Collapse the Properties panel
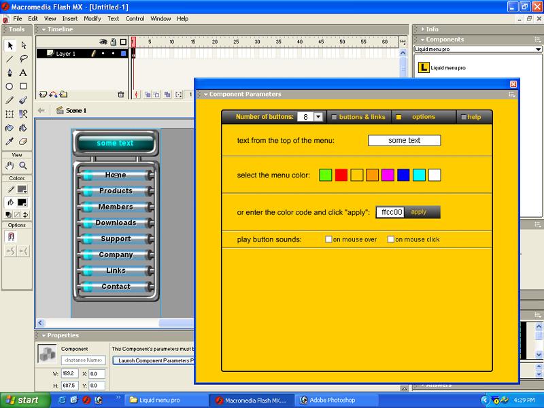Image resolution: width=544 pixels, height=408 pixels. pos(44,335)
